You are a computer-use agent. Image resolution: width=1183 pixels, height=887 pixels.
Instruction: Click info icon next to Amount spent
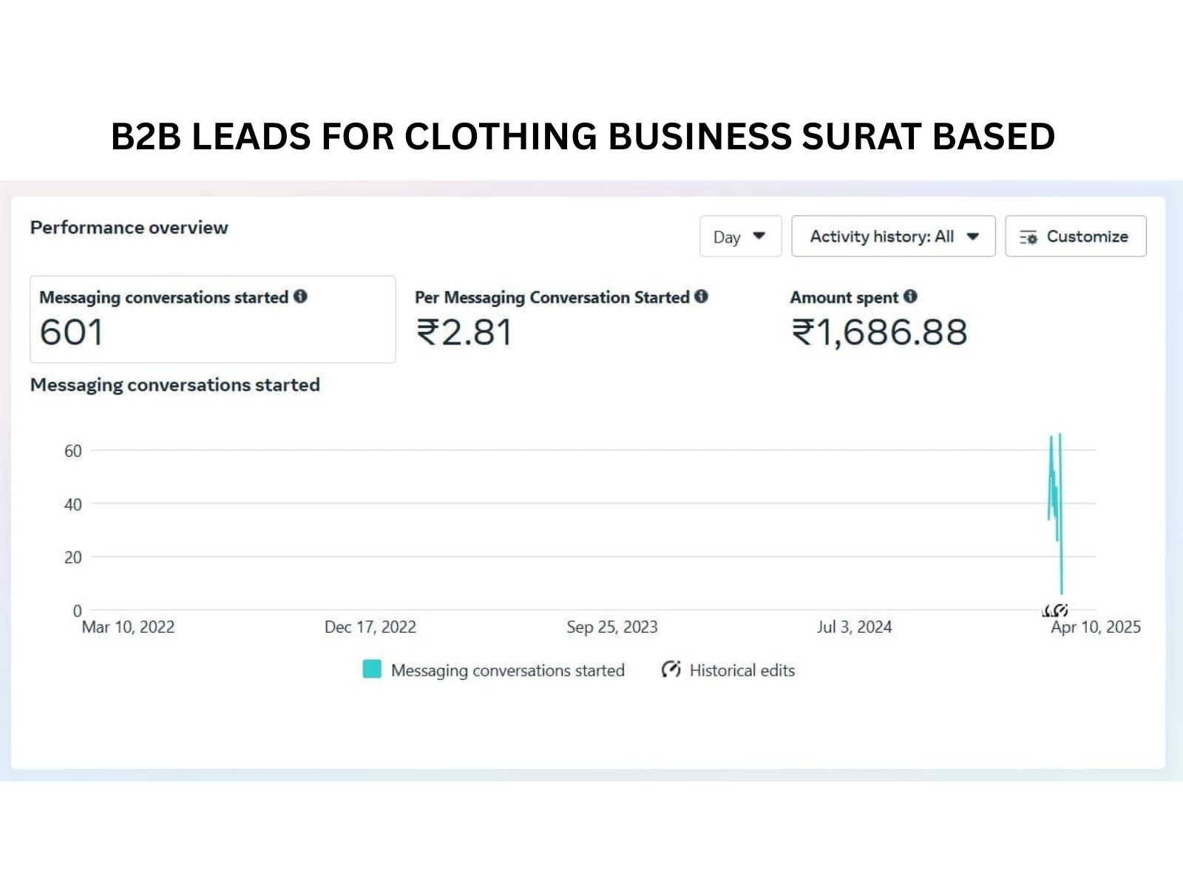coord(910,296)
